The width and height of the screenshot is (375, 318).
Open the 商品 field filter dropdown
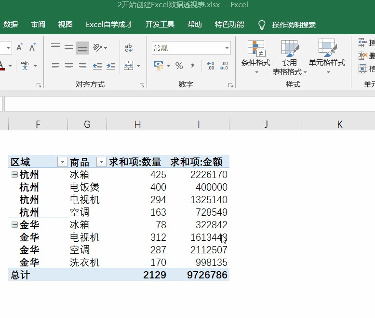tap(101, 162)
